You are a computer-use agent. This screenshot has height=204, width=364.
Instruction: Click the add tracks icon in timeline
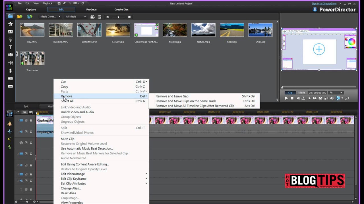(31, 112)
